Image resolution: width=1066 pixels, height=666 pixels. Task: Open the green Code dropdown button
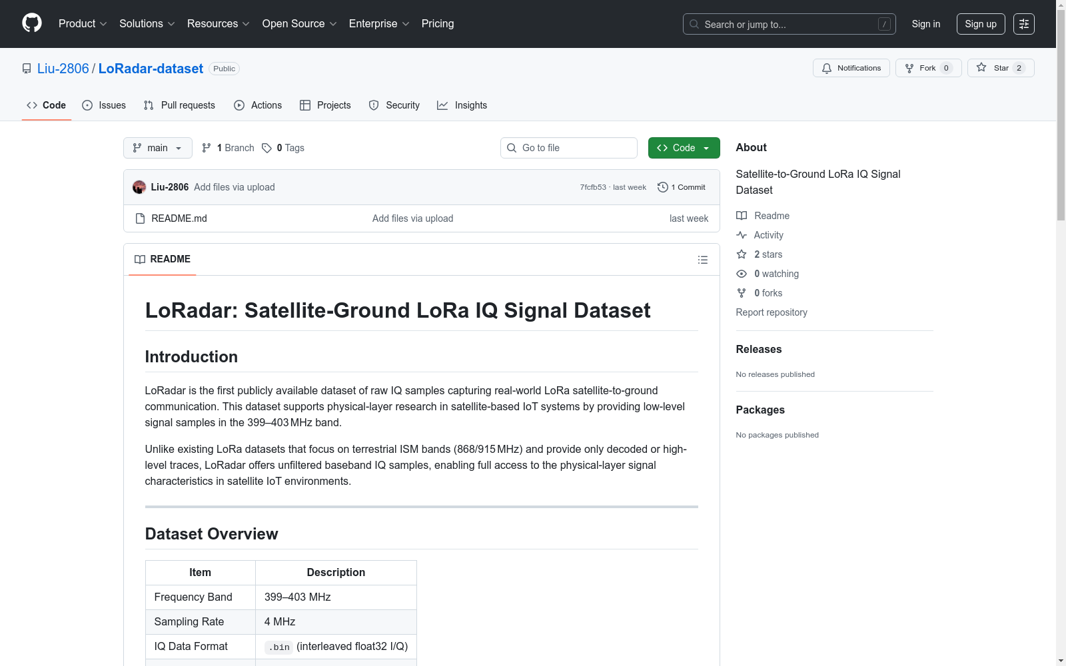pos(684,148)
